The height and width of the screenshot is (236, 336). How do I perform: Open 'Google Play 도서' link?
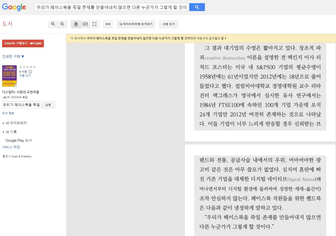[19, 141]
